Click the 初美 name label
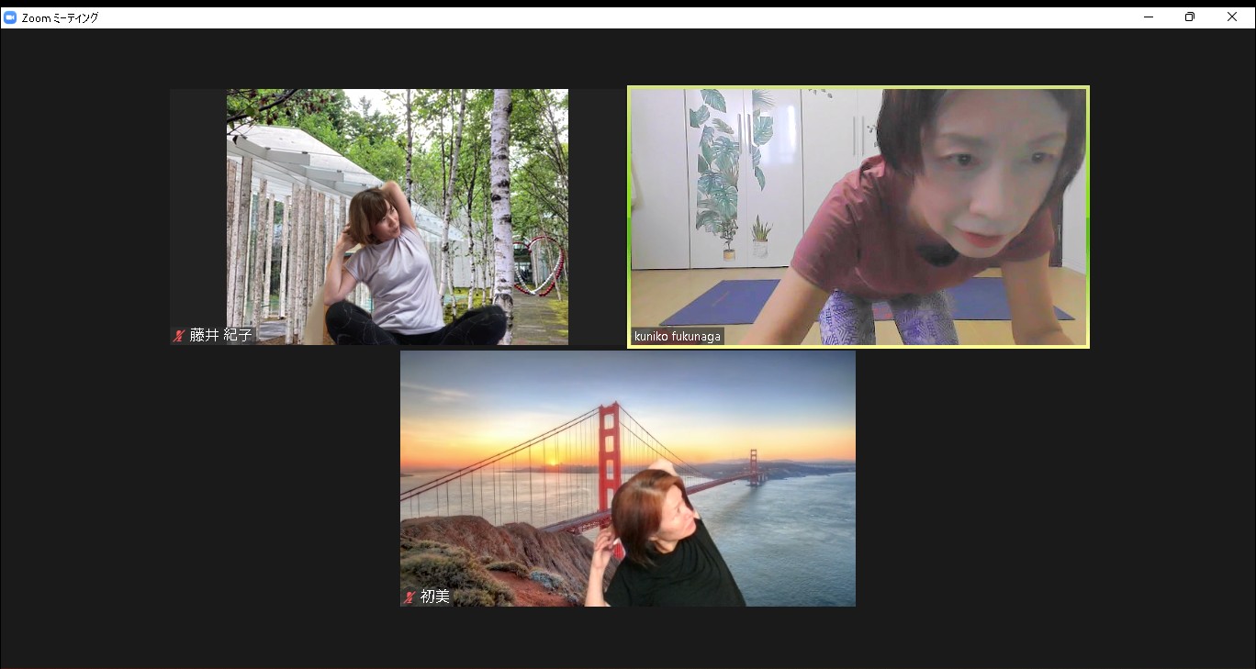Viewport: 1256px width, 669px height. pyautogui.click(x=435, y=597)
